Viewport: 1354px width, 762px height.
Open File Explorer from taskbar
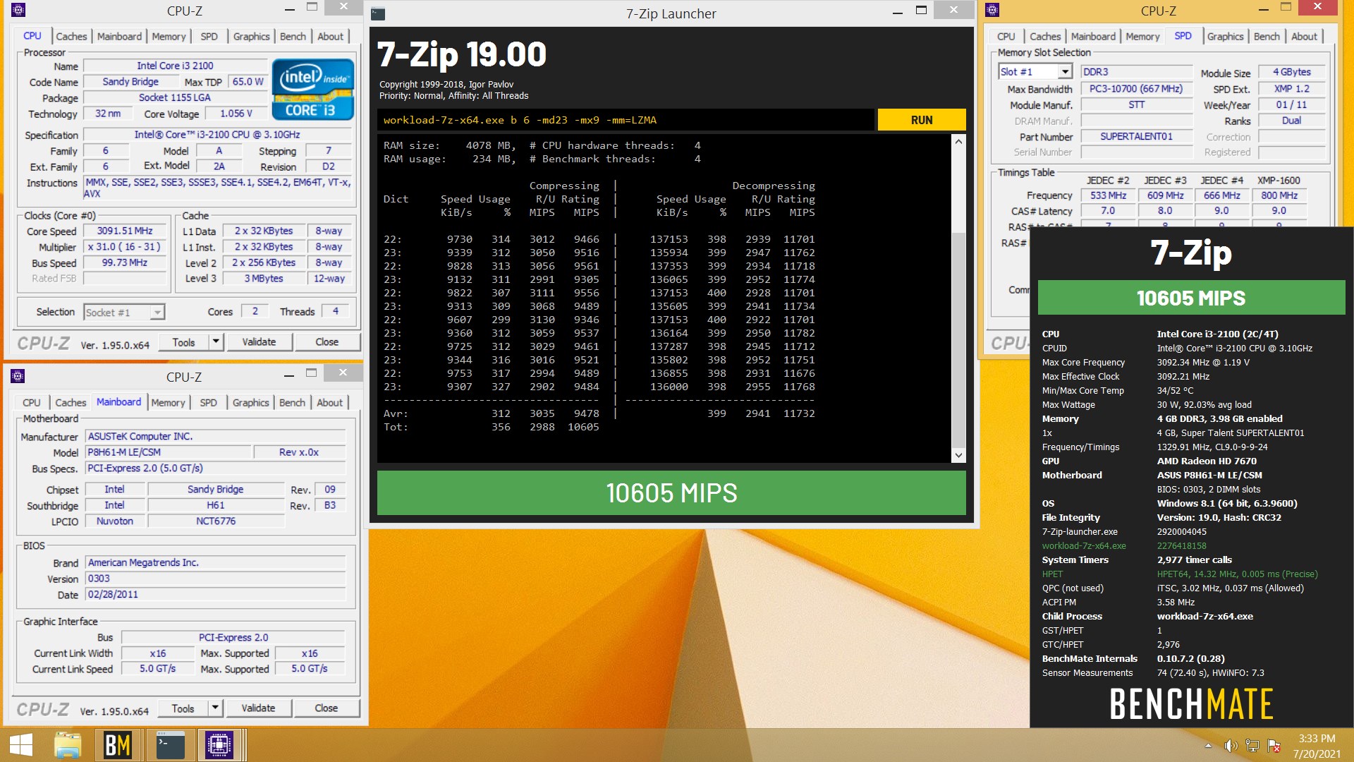coord(68,745)
